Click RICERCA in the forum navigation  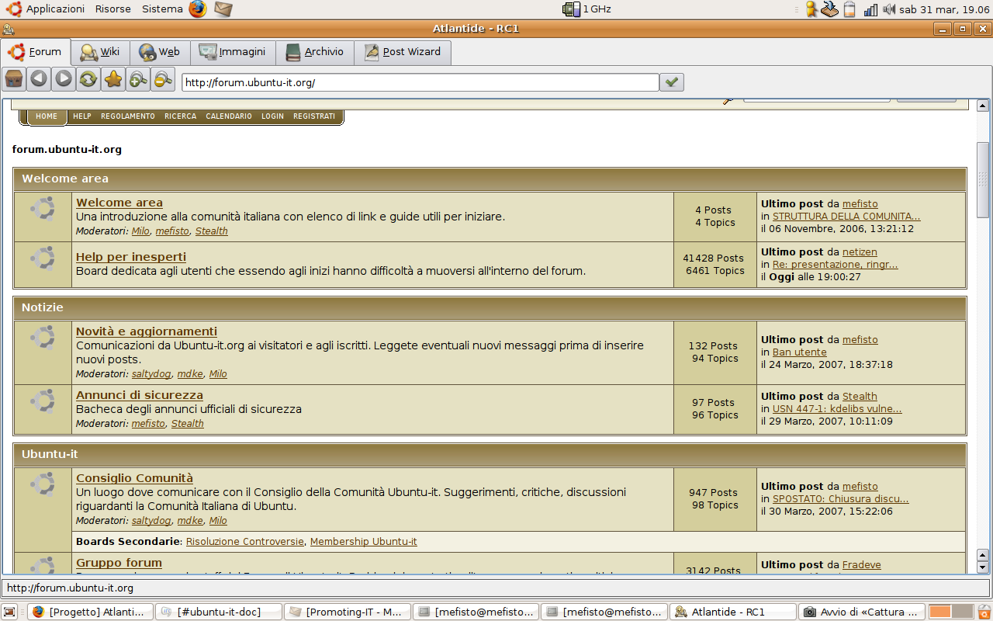click(x=180, y=116)
